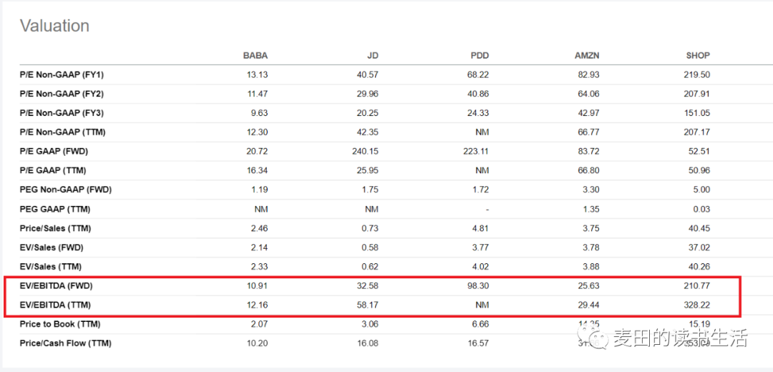Click AMZN's FY2 P/E value 64.06
773x372 pixels.
(589, 94)
